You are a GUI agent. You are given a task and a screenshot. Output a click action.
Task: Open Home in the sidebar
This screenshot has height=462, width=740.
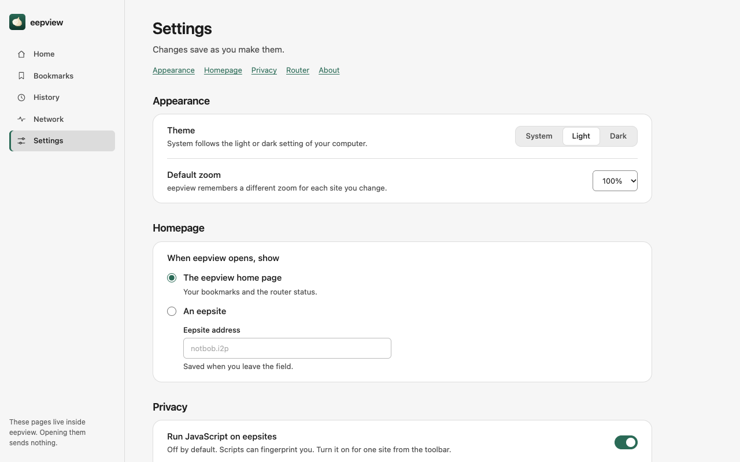tap(62, 54)
